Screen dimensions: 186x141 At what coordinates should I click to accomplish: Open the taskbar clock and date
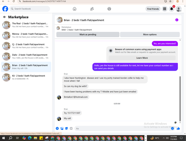pyautogui.click(x=174, y=138)
